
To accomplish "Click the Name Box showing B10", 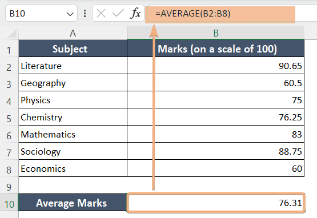I will pyautogui.click(x=41, y=14).
